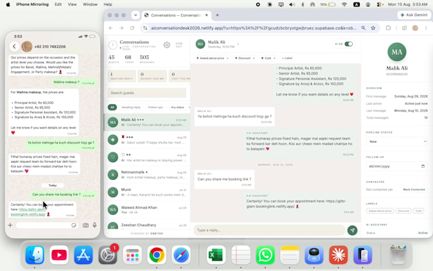Viewport: 433px width, 271px height.
Task: Focus the Search guests field
Action: tap(147, 92)
